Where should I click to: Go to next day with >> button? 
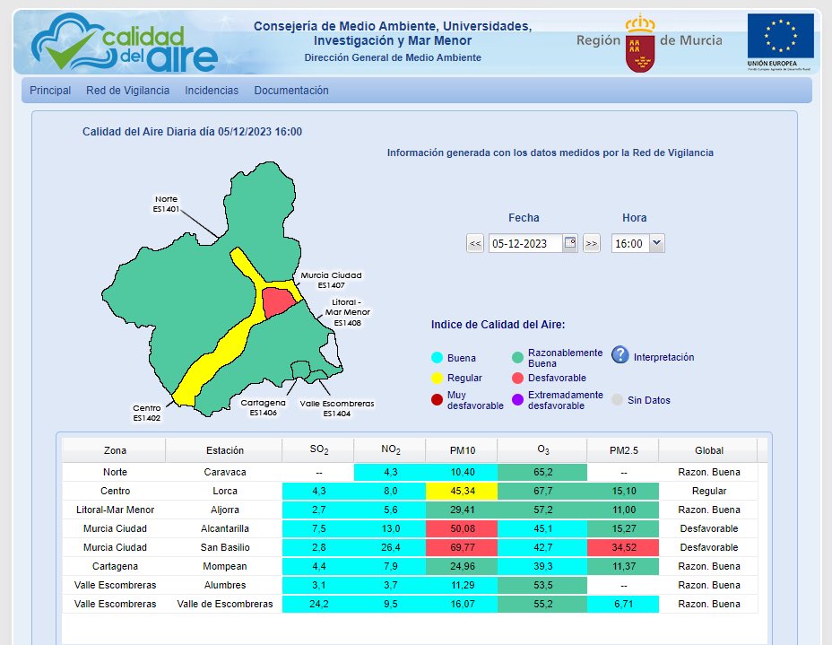(x=591, y=244)
